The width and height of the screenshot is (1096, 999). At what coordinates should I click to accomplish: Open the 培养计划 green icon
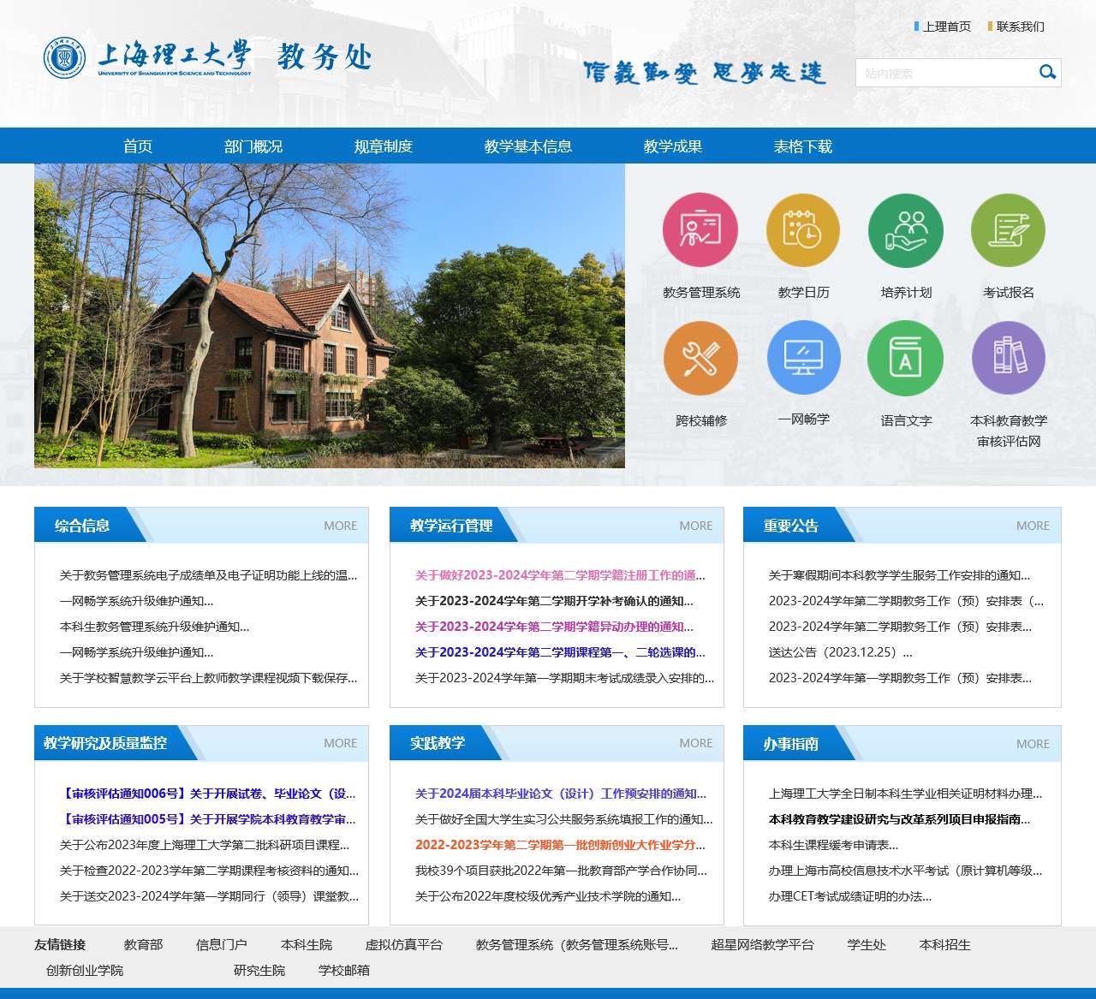click(906, 230)
